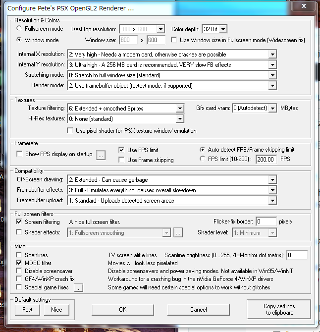Focus the Flicker-fix border pixels field
320x332 pixels.
266,221
